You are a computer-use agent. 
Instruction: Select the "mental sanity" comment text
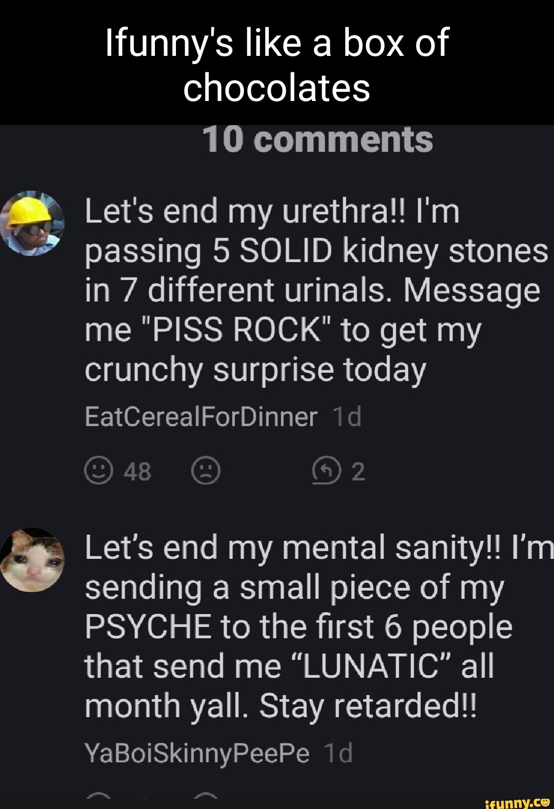[319, 626]
